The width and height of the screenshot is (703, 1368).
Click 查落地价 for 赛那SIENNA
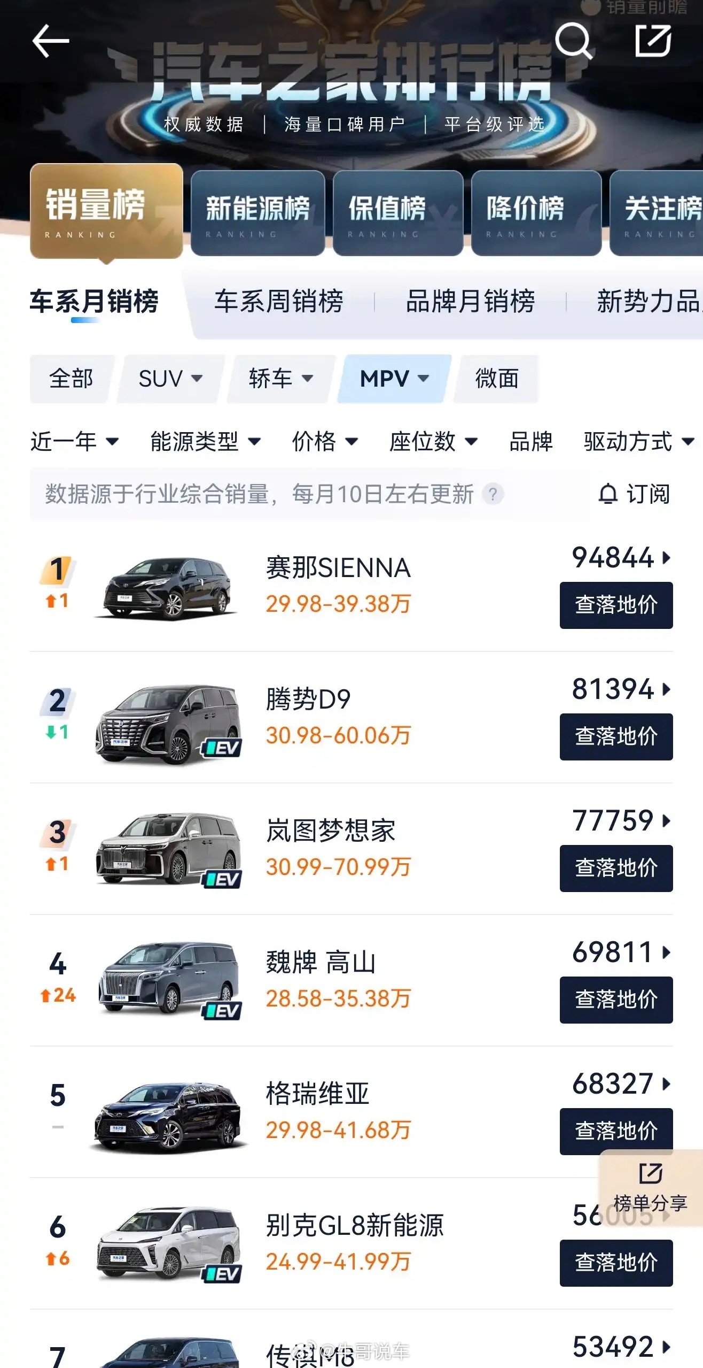coord(615,605)
